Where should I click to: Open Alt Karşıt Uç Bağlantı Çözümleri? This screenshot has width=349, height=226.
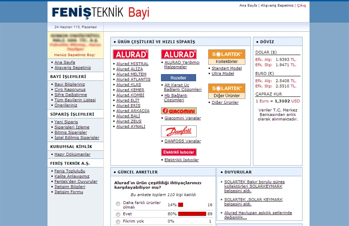pos(183,87)
